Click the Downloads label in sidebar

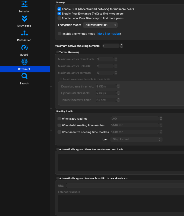click(x=24, y=26)
